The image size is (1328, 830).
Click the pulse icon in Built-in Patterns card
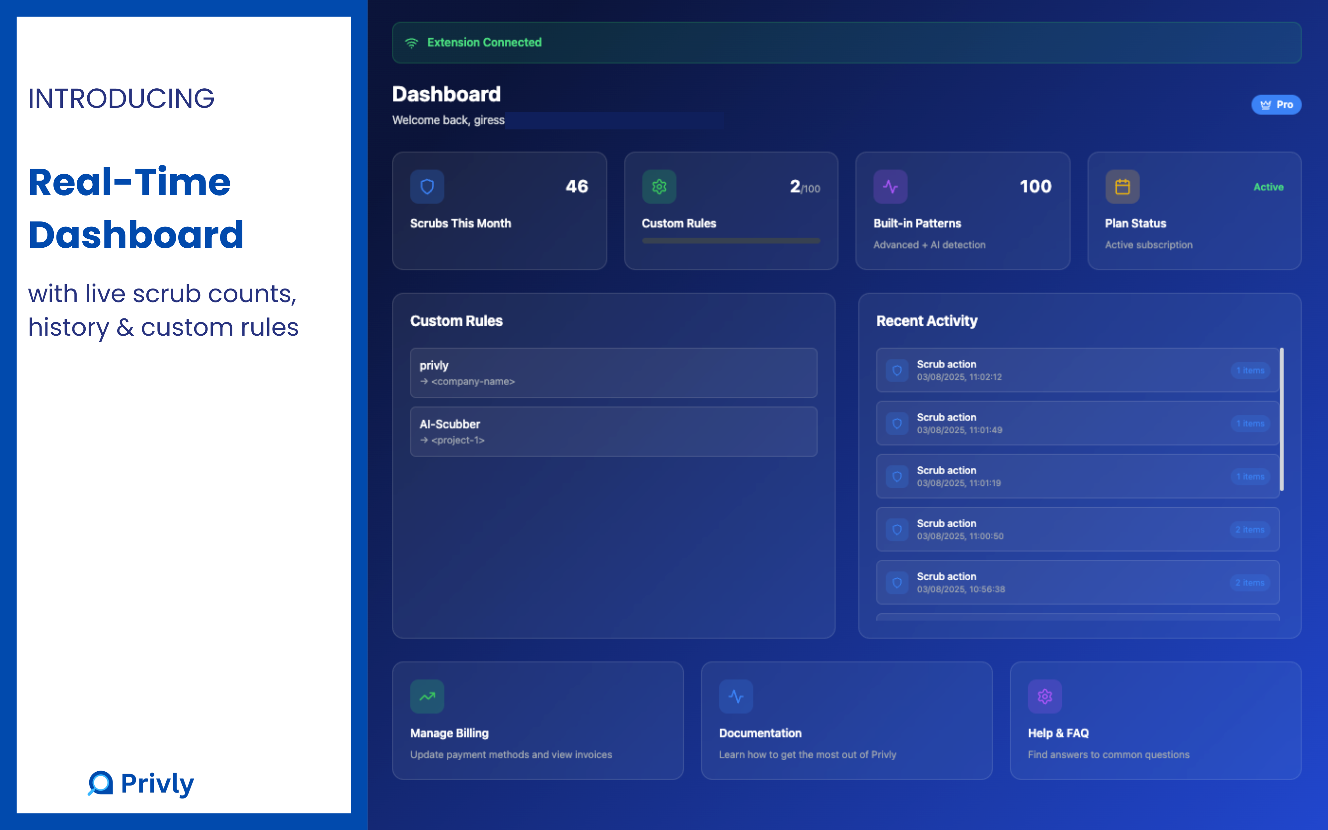click(891, 187)
